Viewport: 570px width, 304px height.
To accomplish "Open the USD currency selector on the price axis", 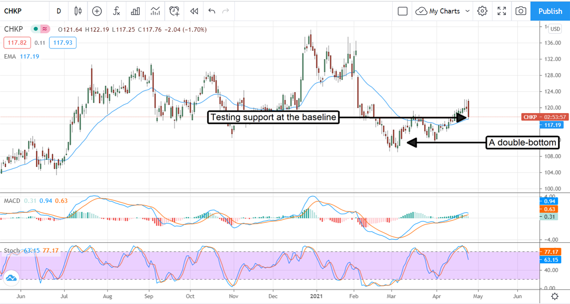I will [555, 29].
